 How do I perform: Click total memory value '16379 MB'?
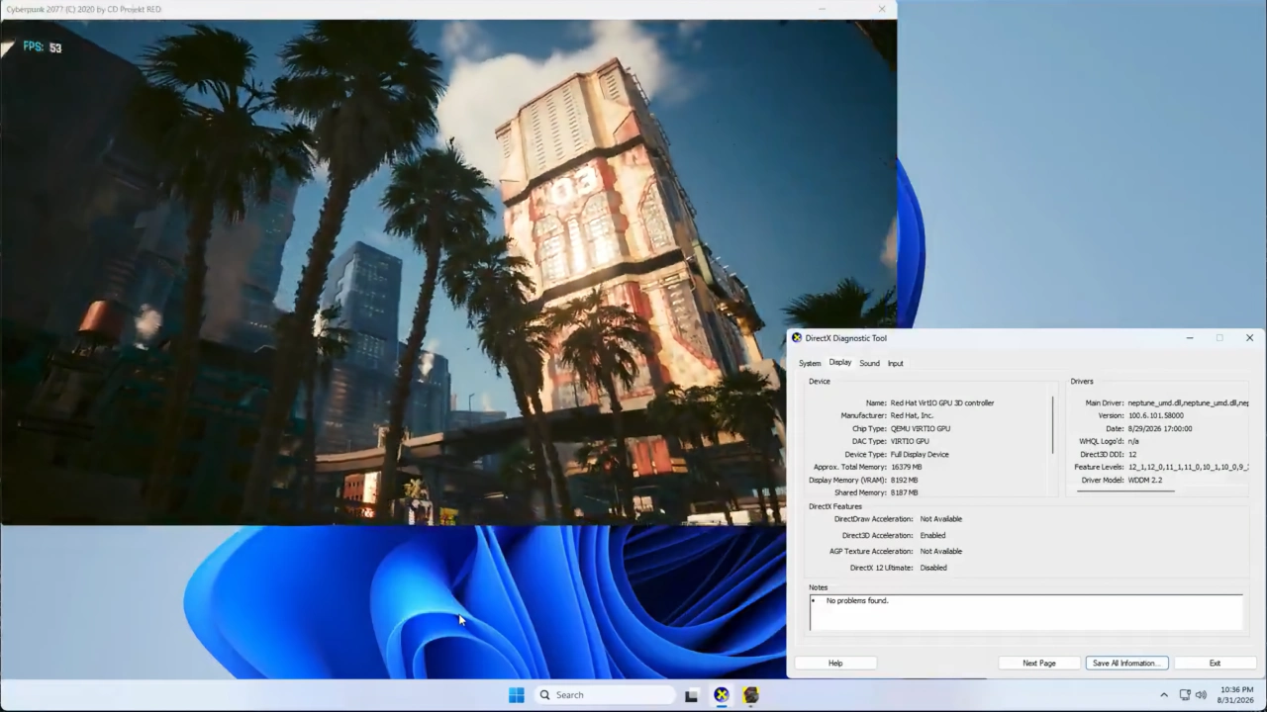906,468
